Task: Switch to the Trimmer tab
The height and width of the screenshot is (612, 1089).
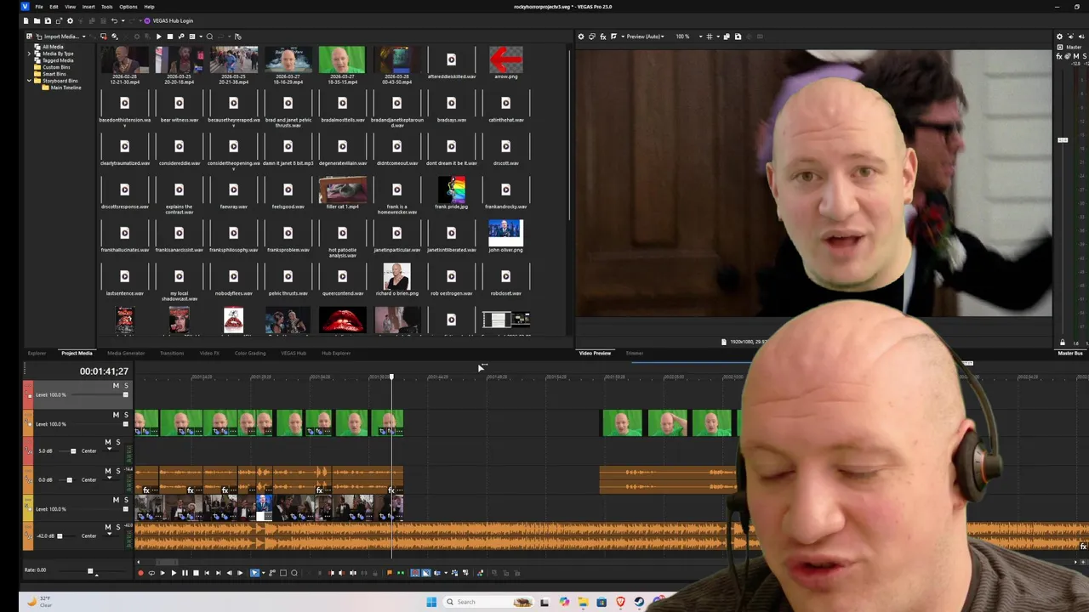Action: pos(635,353)
